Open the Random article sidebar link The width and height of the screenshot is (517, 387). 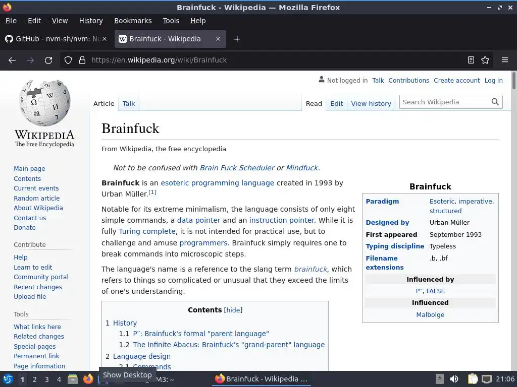[x=36, y=198]
